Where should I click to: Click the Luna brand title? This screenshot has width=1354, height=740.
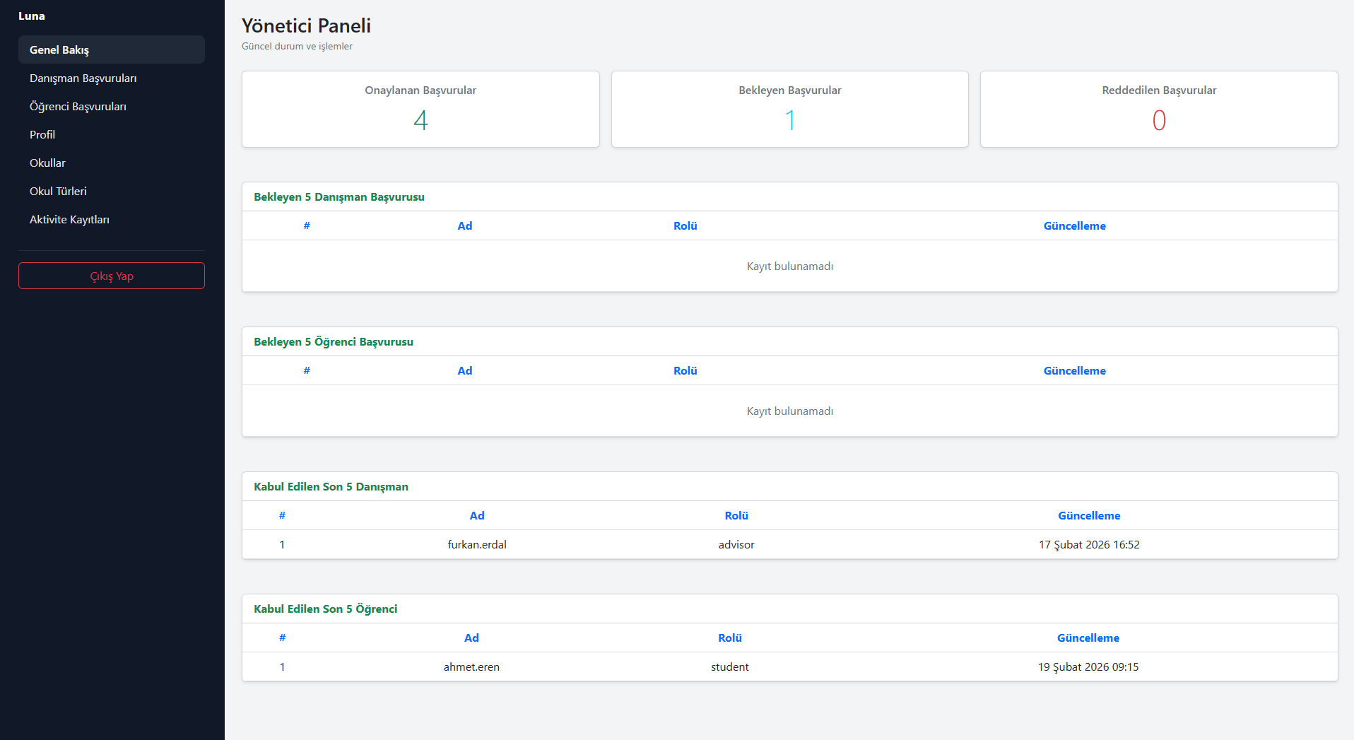click(x=32, y=16)
